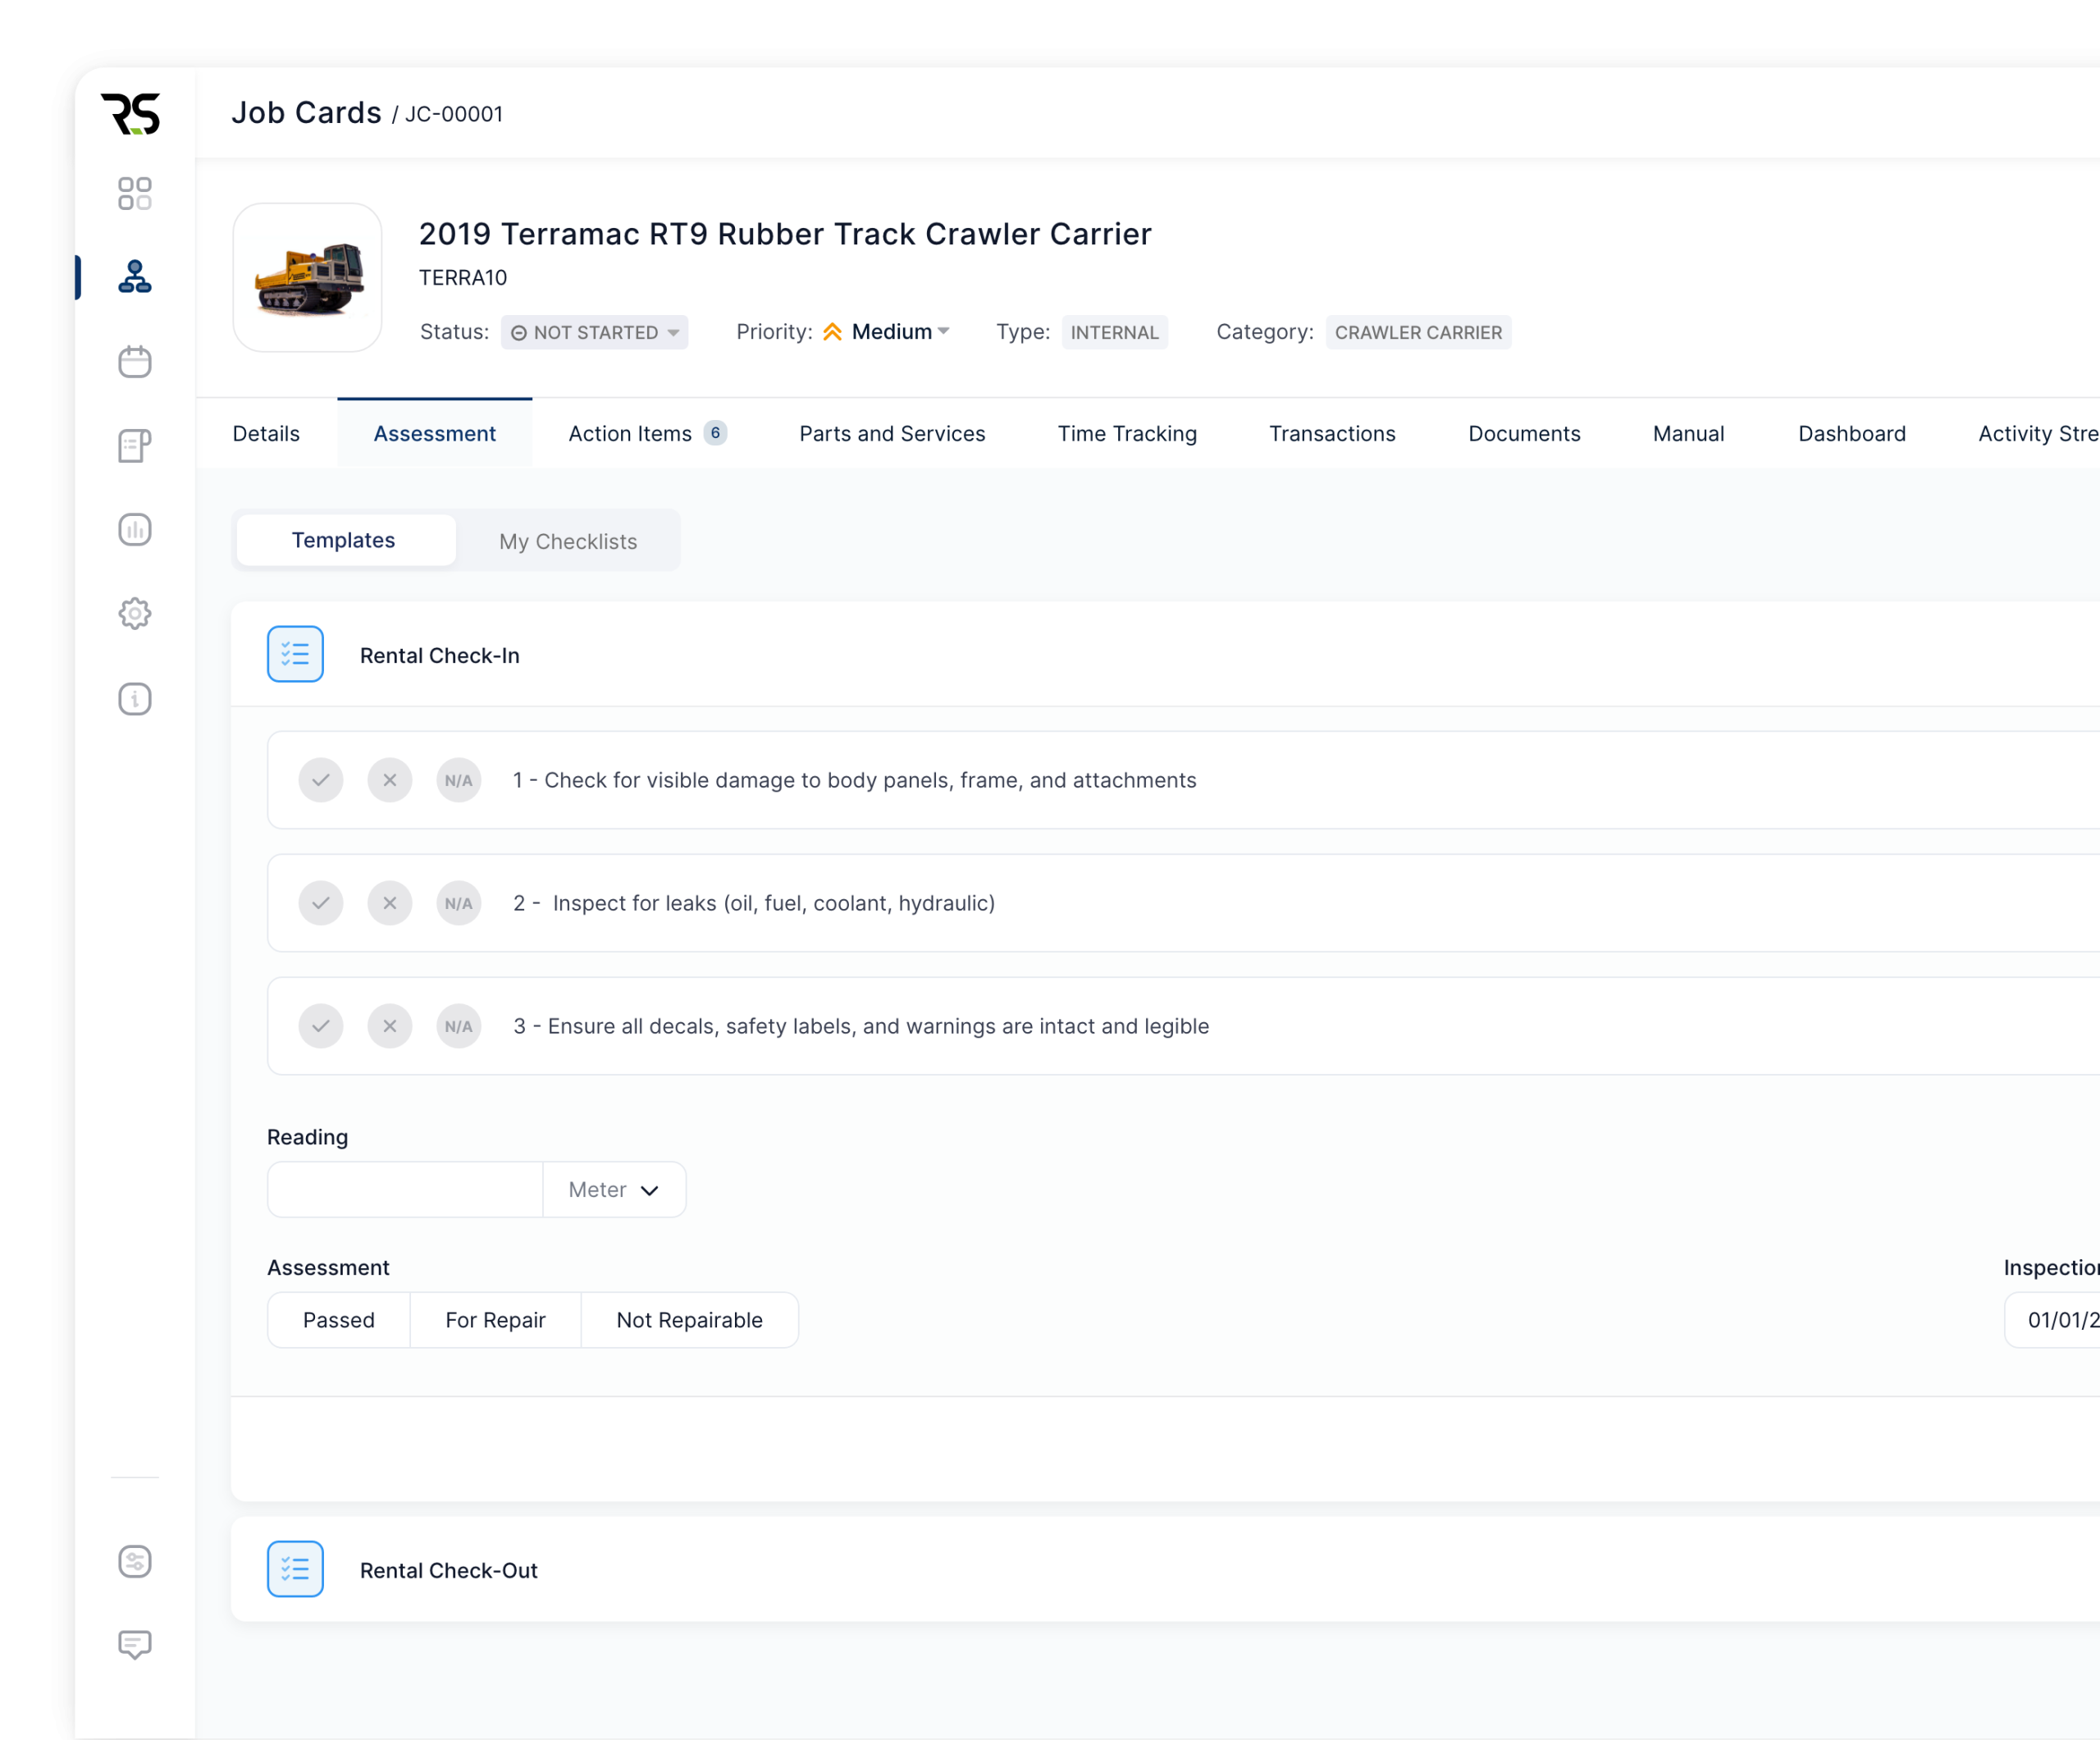The width and height of the screenshot is (2100, 1740).
Task: Select the Templates toggle tab
Action: point(345,540)
